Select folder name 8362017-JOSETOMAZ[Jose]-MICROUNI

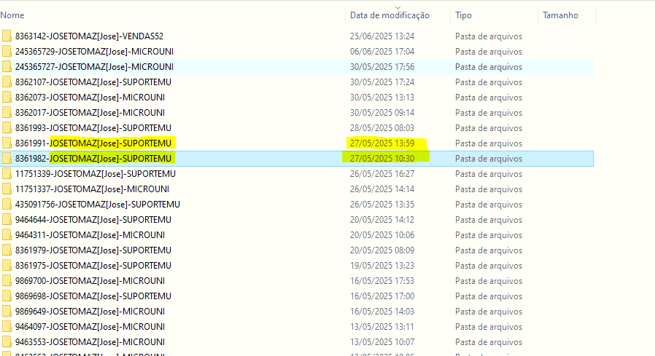coord(90,113)
